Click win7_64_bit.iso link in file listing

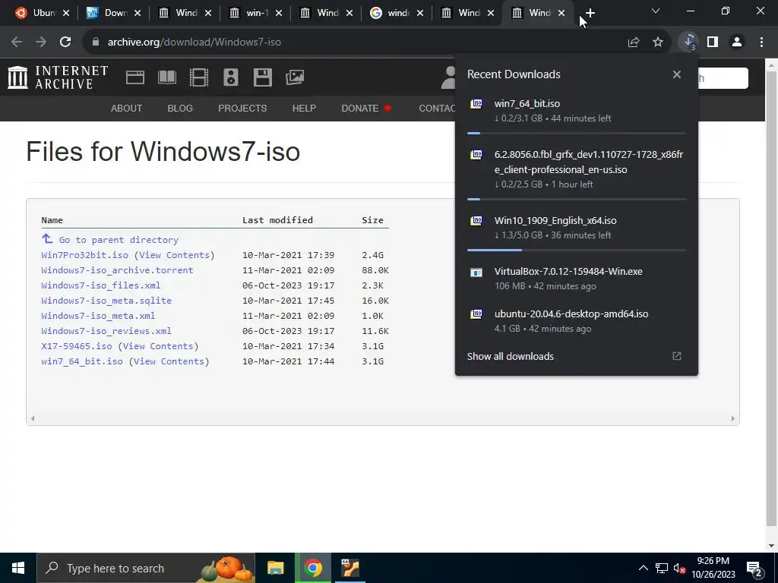82,361
